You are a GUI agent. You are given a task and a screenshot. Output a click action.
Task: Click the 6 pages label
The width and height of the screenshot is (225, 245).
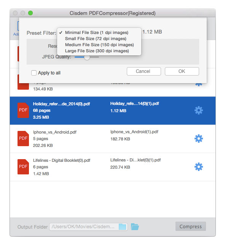point(40,167)
